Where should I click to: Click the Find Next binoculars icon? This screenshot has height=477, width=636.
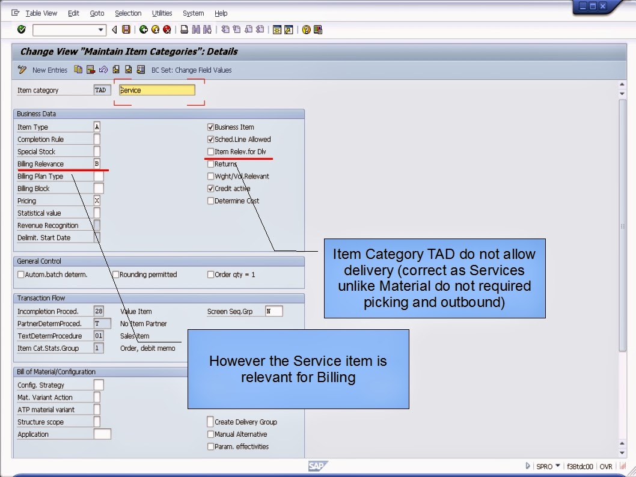coord(207,29)
